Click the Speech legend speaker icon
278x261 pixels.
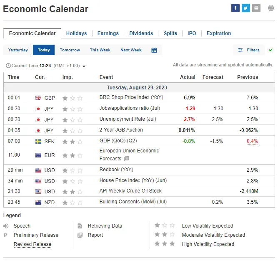click(x=6, y=226)
